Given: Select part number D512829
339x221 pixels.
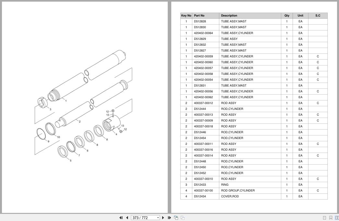Looking at the screenshot, I should point(200,39).
